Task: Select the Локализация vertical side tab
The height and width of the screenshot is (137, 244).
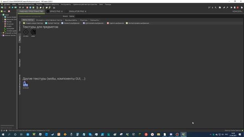Action: click(x=19, y=63)
